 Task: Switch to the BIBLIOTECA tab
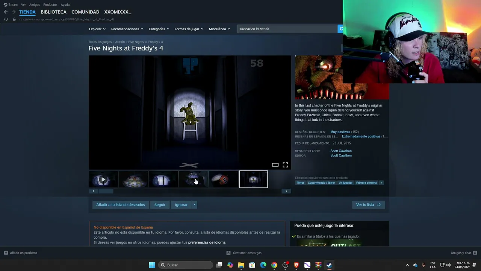[x=53, y=12]
